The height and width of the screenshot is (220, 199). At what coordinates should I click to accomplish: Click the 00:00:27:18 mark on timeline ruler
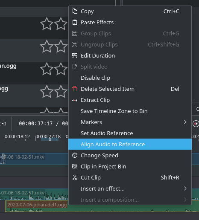48,136
